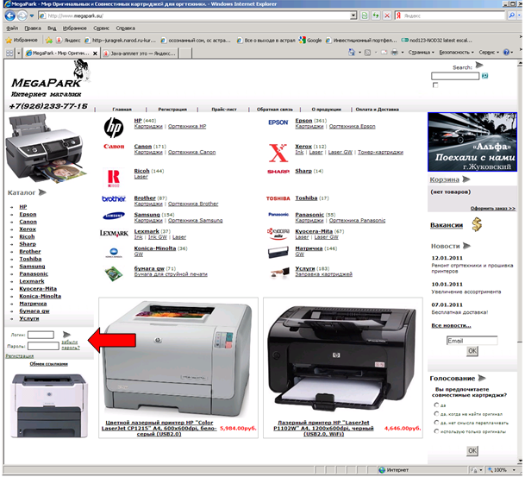525x477 pixels.
Task: Click the red Stop loading icon
Action: pyautogui.click(x=387, y=16)
